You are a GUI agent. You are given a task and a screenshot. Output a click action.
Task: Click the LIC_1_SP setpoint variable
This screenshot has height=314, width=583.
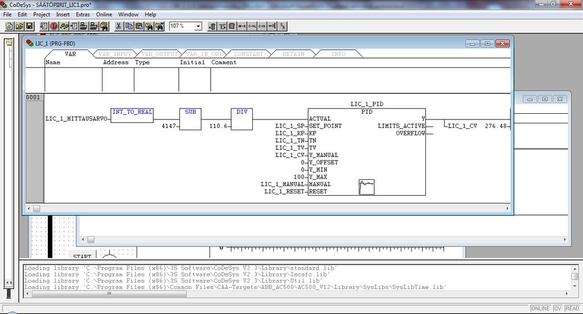(x=290, y=126)
